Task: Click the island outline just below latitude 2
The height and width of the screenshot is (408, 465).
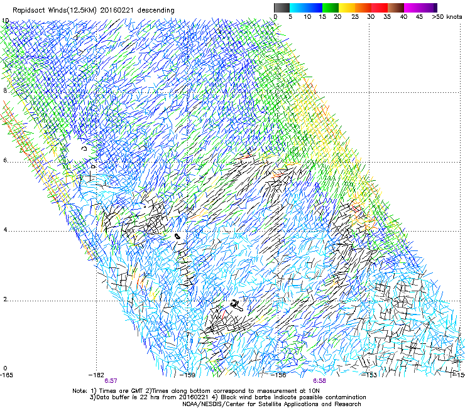Action: tap(237, 305)
